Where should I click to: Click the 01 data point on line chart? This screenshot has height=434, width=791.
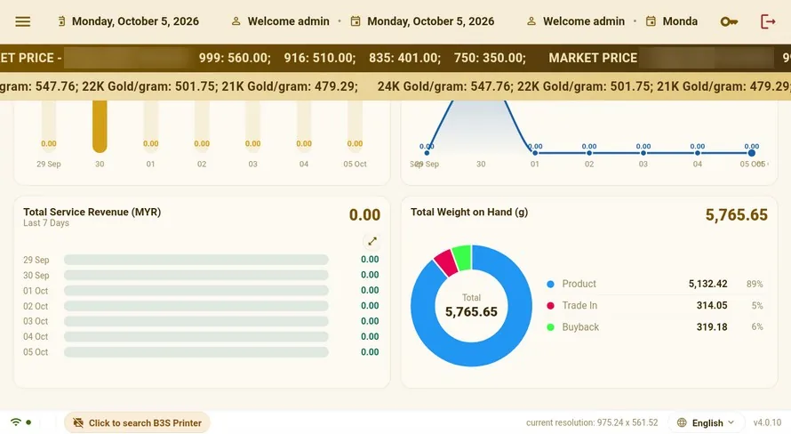[535, 153]
